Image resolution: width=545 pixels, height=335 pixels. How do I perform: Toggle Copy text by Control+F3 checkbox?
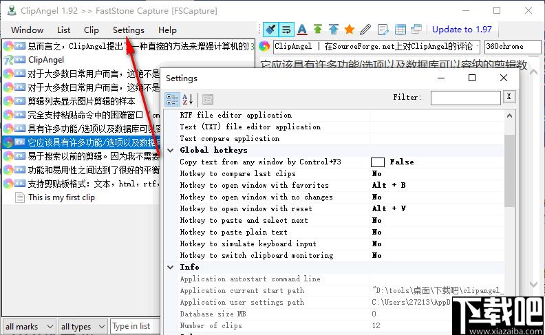click(x=378, y=162)
